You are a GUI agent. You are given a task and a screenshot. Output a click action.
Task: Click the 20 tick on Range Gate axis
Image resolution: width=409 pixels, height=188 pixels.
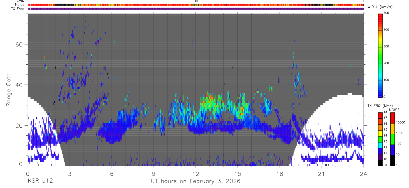click(20, 125)
